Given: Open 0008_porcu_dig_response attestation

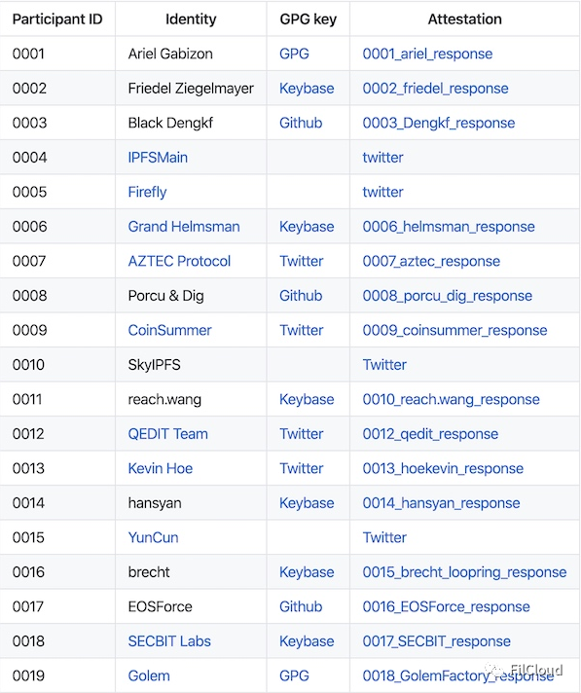Looking at the screenshot, I should [x=447, y=295].
